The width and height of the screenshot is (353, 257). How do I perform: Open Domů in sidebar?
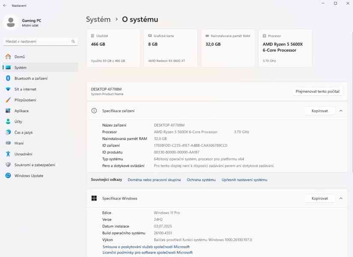click(x=41, y=57)
